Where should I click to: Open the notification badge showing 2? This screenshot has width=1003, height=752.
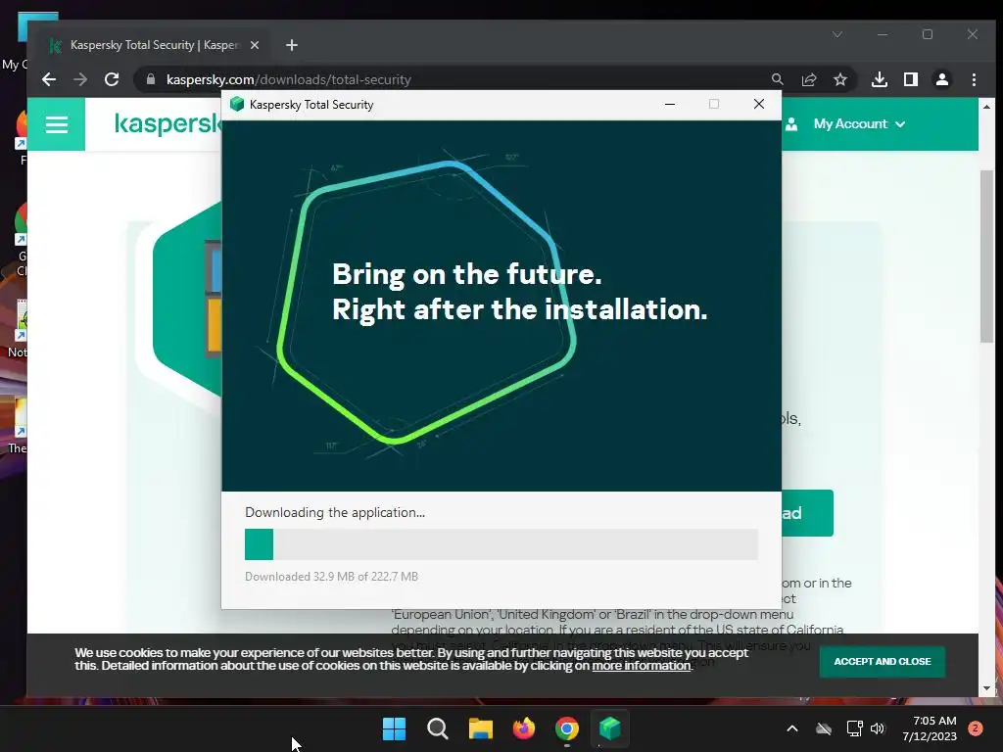click(x=976, y=728)
